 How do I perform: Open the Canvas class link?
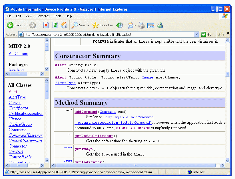[15, 103]
